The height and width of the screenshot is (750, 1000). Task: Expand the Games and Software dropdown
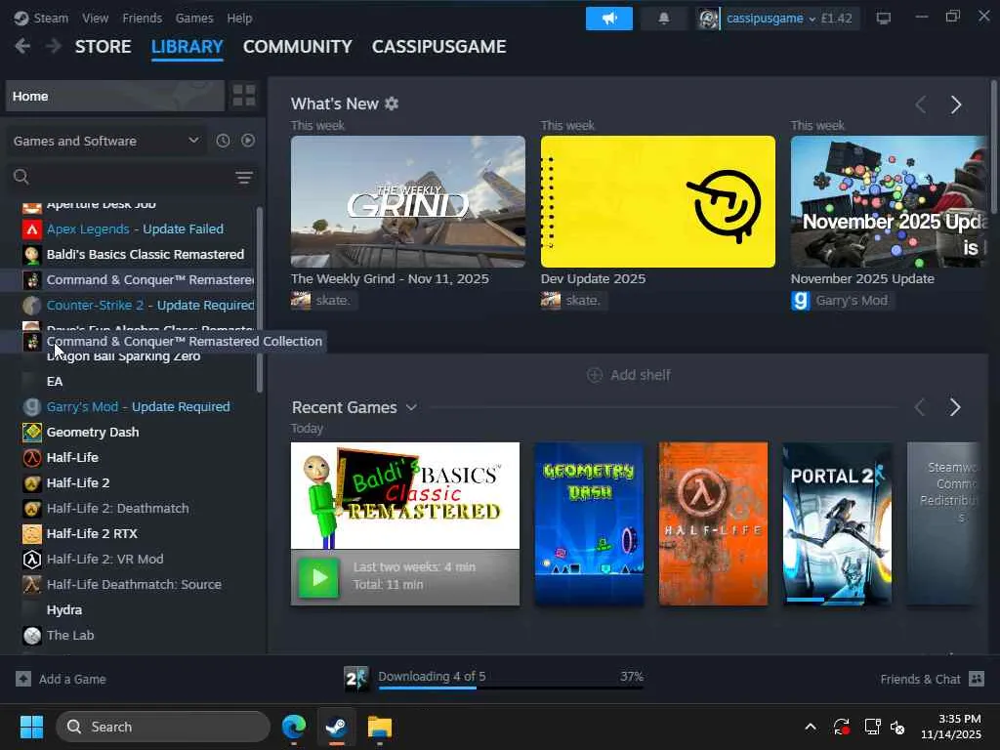click(105, 141)
